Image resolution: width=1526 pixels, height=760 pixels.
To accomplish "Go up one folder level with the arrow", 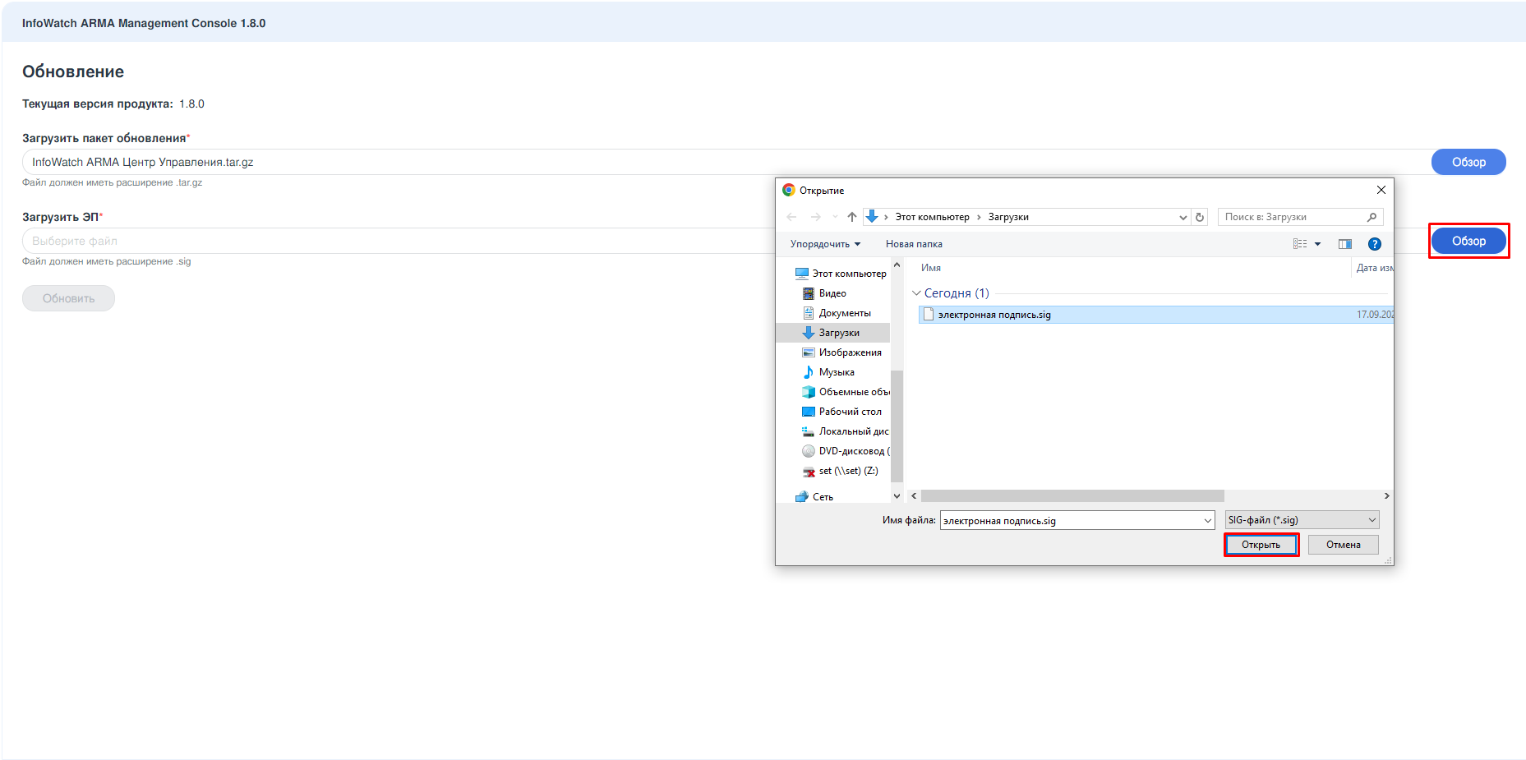I will tap(851, 217).
